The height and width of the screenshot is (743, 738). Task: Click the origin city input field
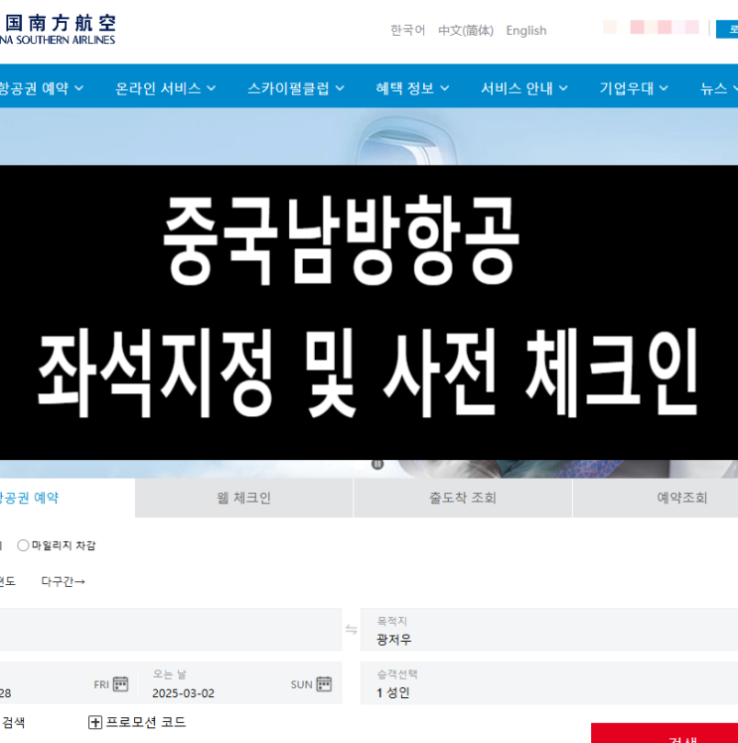171,630
